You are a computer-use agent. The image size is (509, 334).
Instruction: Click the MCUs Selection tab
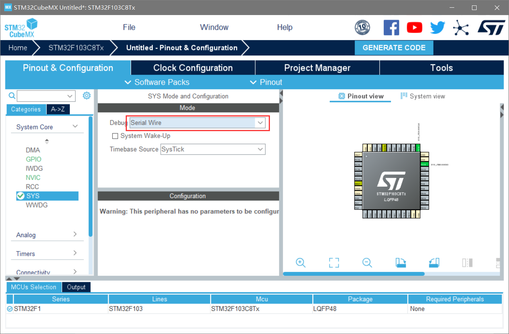[33, 287]
